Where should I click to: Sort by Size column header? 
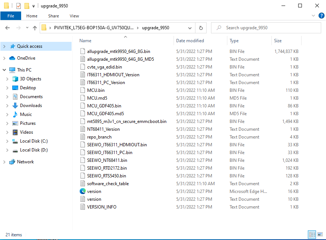[x=277, y=41]
